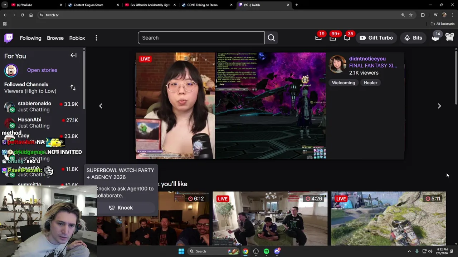Open the taskbar volume icon
This screenshot has height=257, width=458.
point(430,251)
